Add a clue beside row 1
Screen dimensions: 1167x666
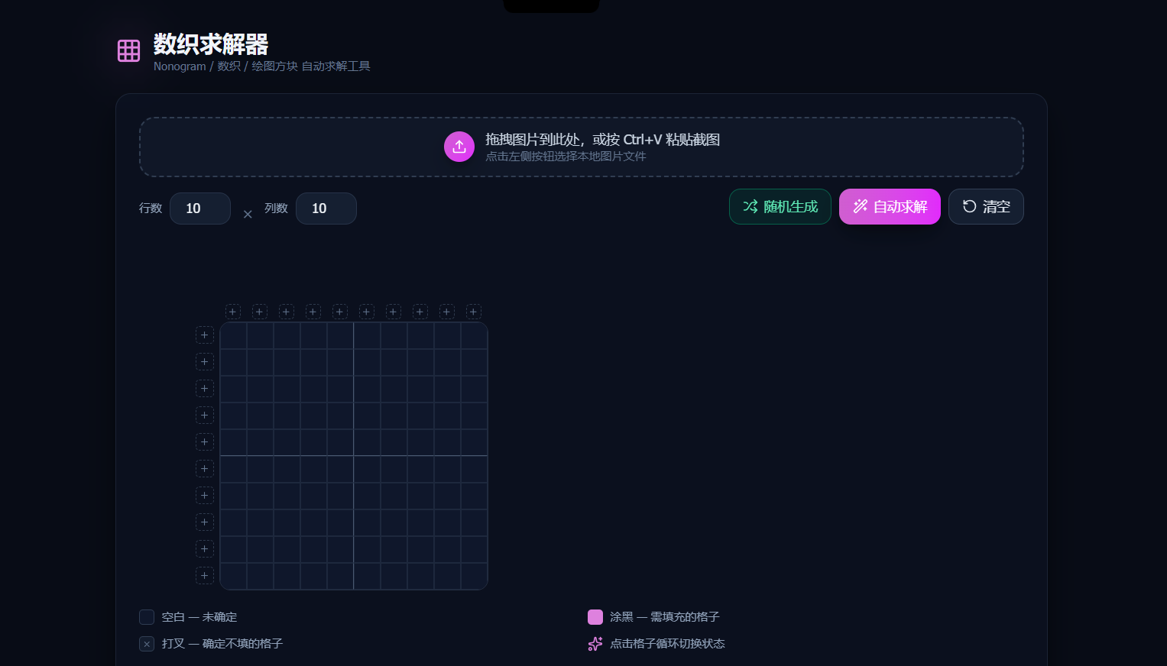click(205, 335)
